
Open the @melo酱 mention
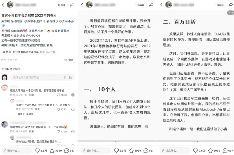(17, 31)
